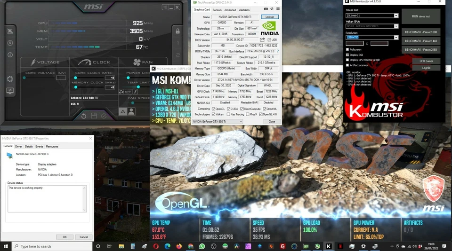Take GPU-Z screenshot camera icon
The image size is (452, 251).
click(x=266, y=9)
